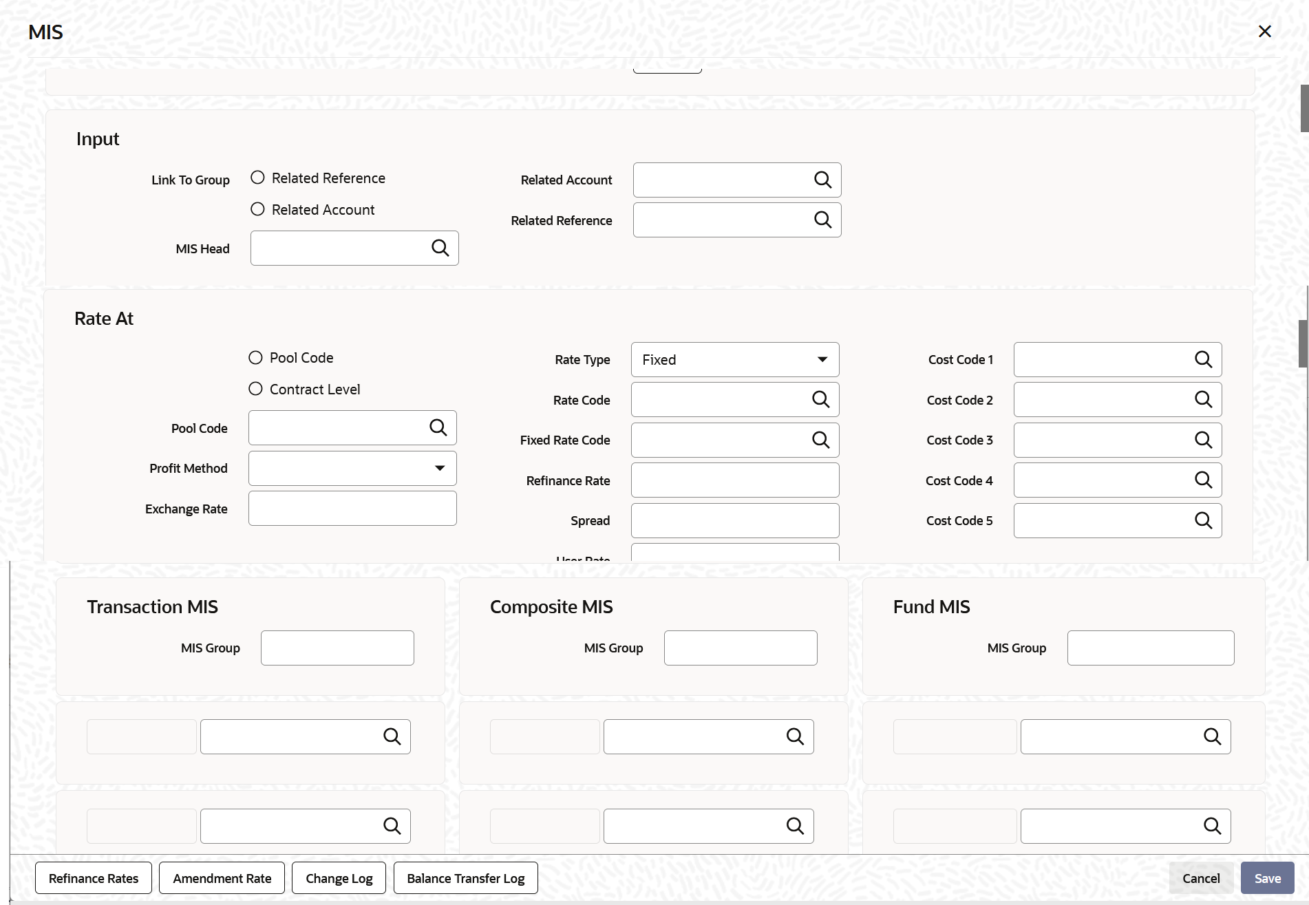Open the Change Log
This screenshot has height=905, width=1309.
coord(339,877)
